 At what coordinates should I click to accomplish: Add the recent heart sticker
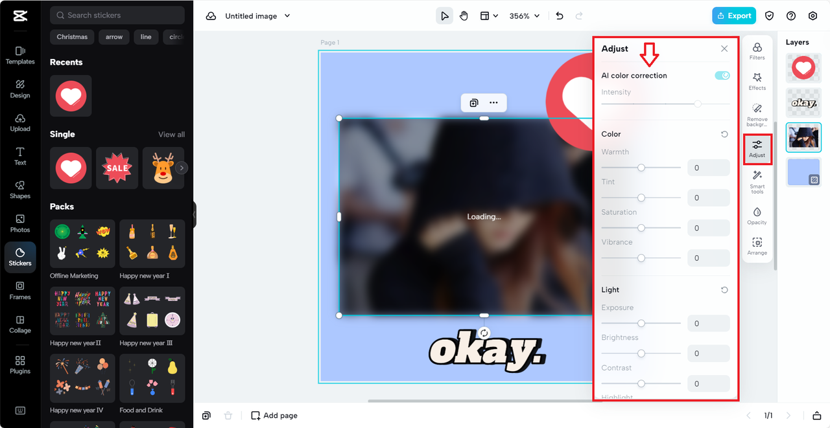(71, 96)
